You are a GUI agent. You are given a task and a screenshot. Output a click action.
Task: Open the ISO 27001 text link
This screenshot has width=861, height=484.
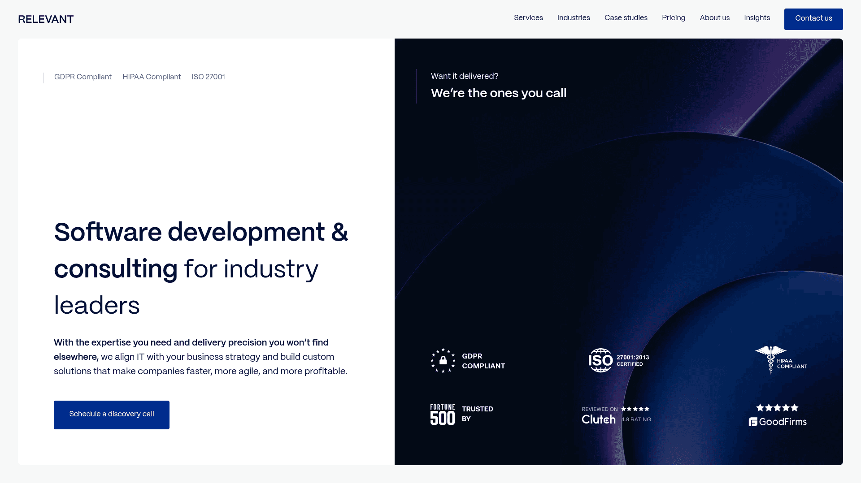208,77
